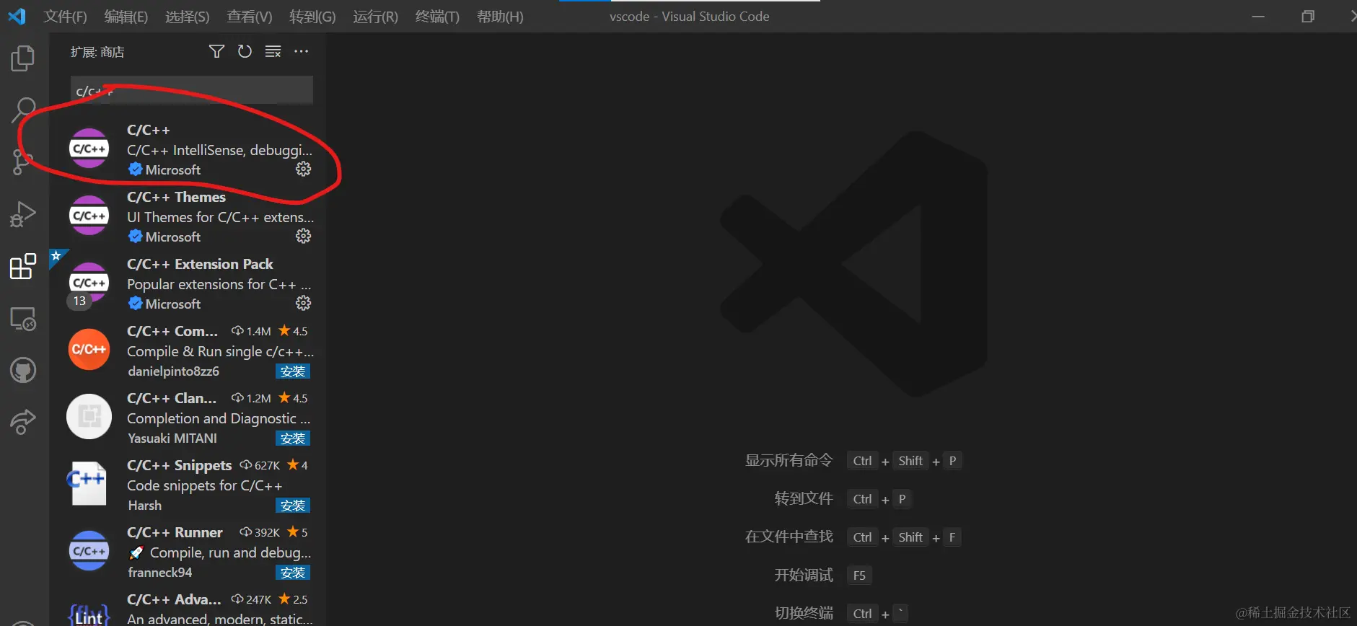
Task: Open manage gear for C/C++ Themes
Action: coord(304,236)
